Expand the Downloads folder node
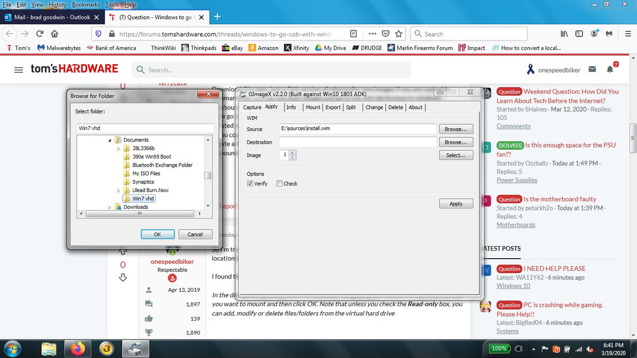 tap(110, 207)
